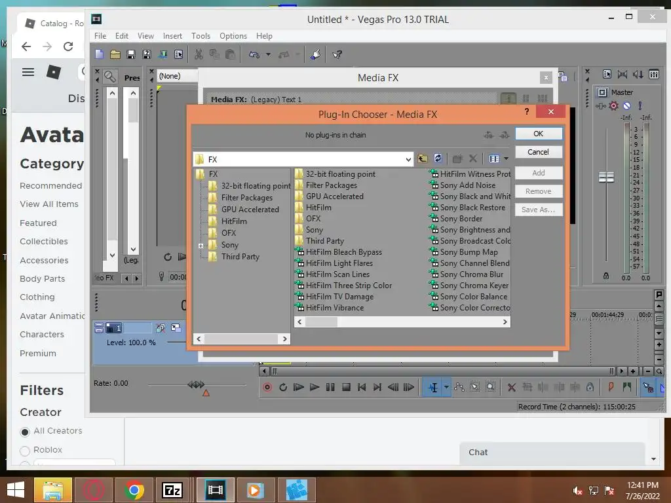The height and width of the screenshot is (503, 671).
Task: Toggle Solo on the Master bus
Action: coord(640,105)
